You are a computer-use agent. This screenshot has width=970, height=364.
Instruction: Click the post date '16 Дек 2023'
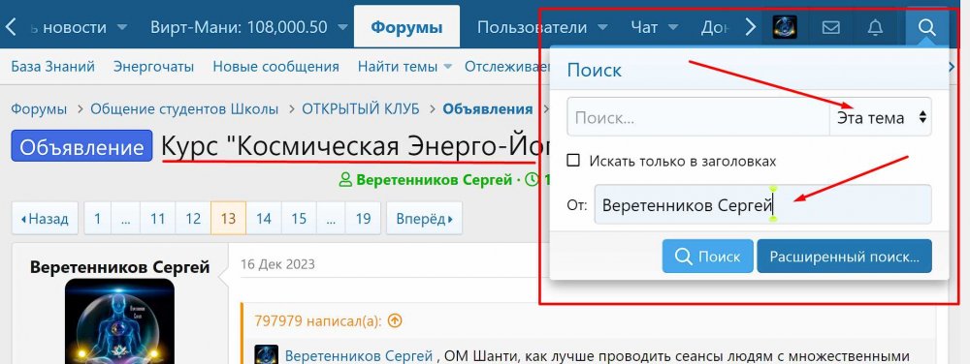click(277, 264)
